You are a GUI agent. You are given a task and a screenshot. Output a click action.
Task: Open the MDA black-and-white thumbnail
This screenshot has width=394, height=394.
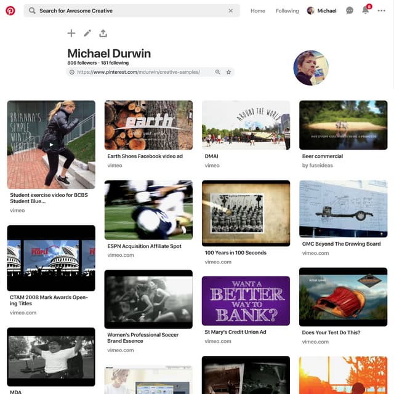(51, 357)
